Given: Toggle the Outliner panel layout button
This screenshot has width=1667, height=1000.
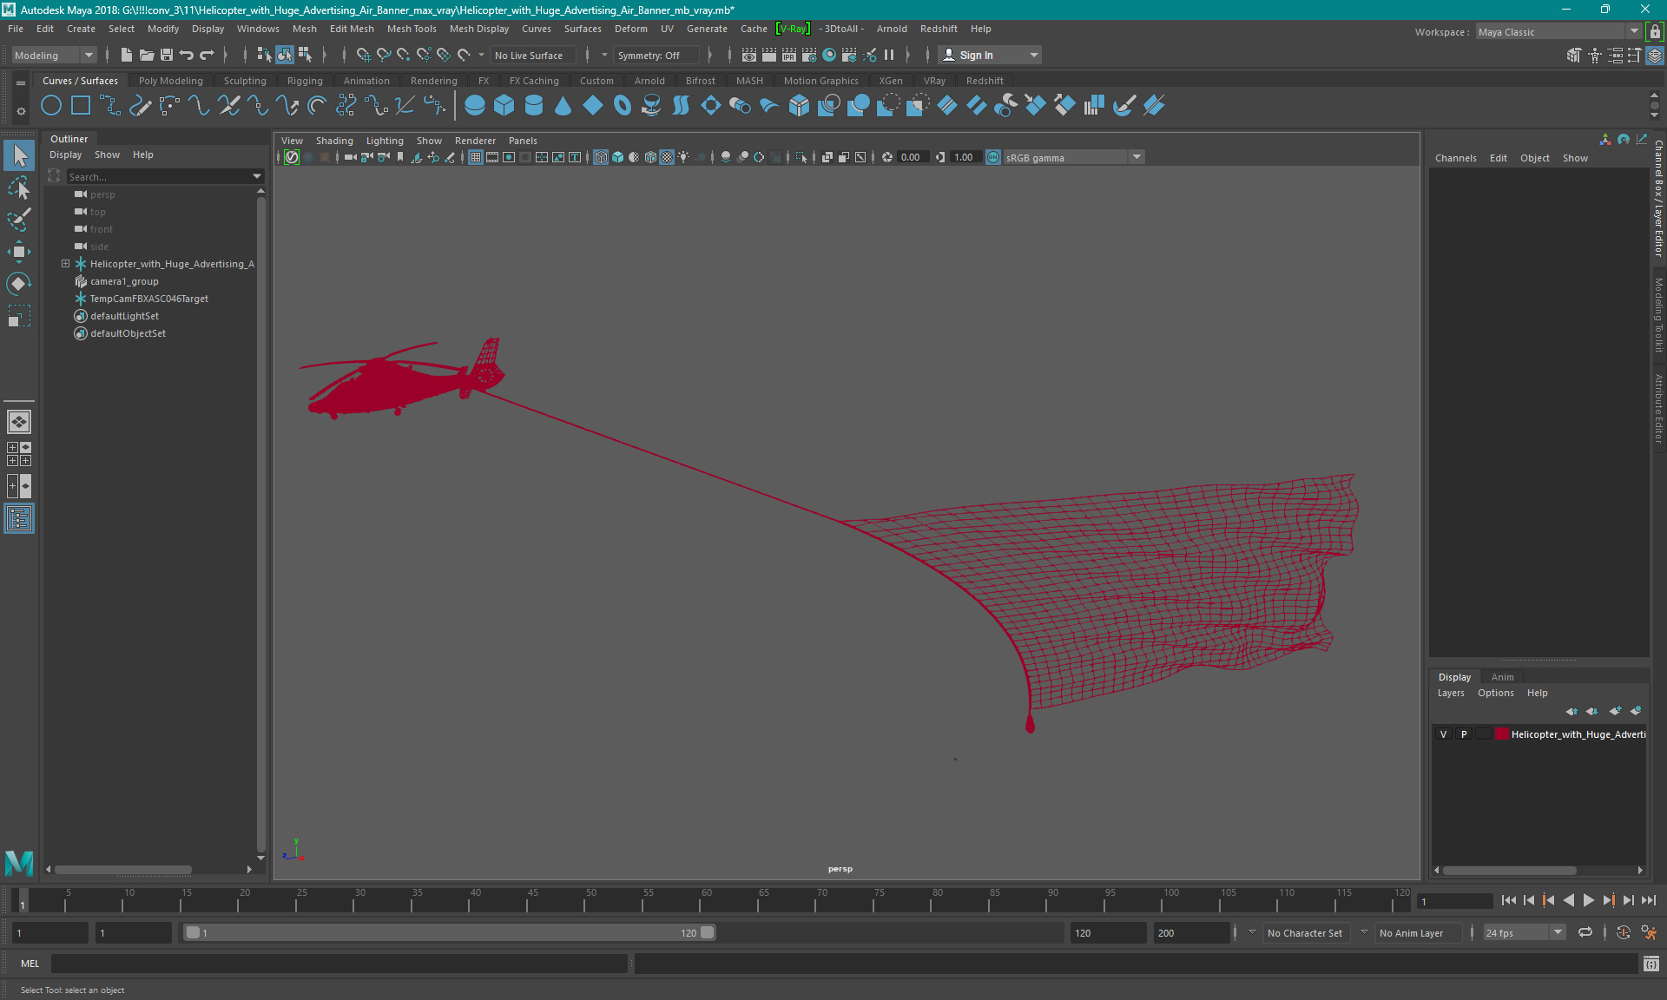Looking at the screenshot, I should tap(19, 519).
